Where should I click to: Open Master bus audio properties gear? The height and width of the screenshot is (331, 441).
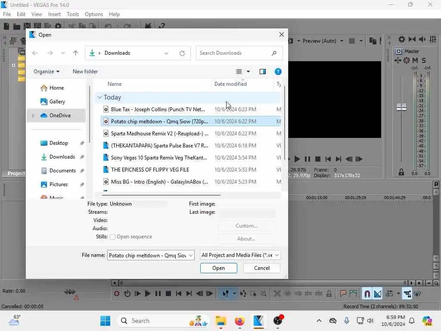(402, 39)
